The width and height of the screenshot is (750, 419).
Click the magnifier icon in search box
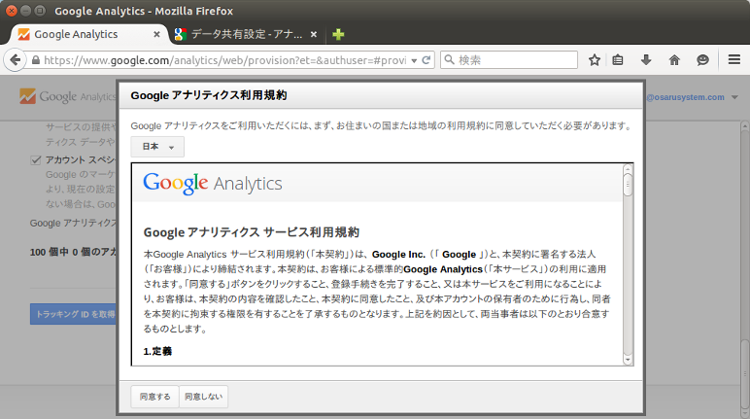[x=449, y=60]
